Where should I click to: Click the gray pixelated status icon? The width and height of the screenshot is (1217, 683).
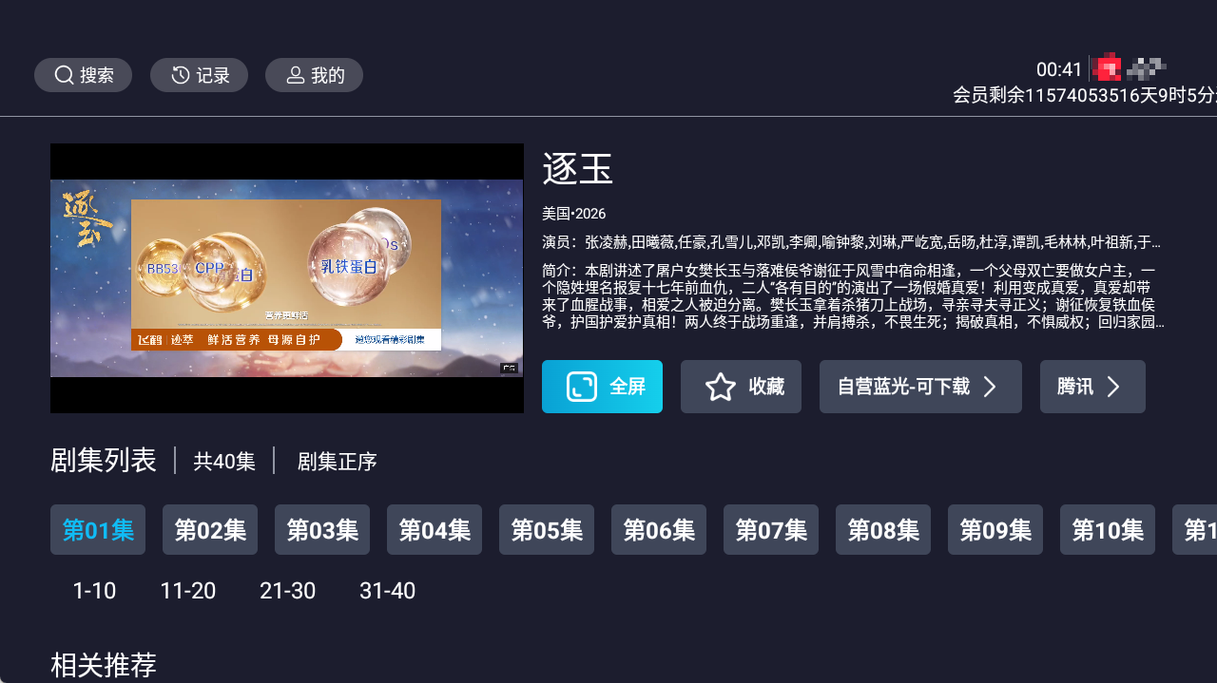pos(1147,67)
